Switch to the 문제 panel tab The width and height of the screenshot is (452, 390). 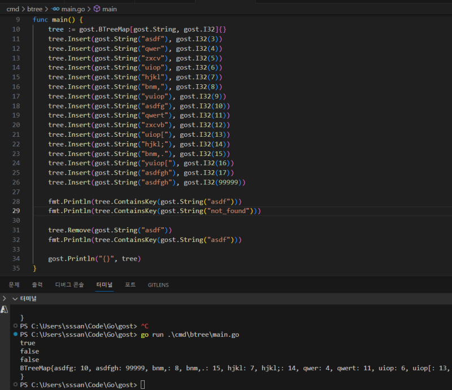(x=14, y=285)
